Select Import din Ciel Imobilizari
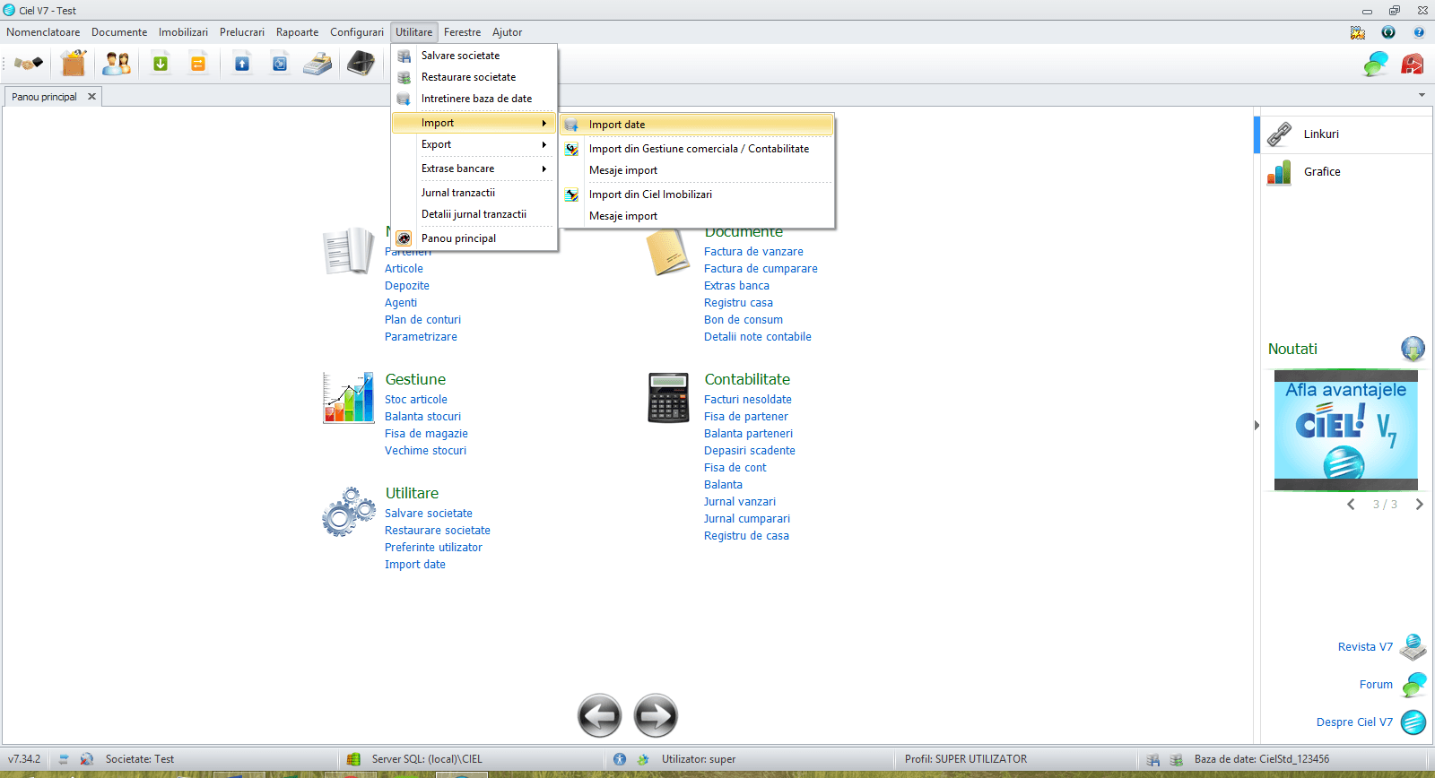Image resolution: width=1435 pixels, height=778 pixels. 697,194
